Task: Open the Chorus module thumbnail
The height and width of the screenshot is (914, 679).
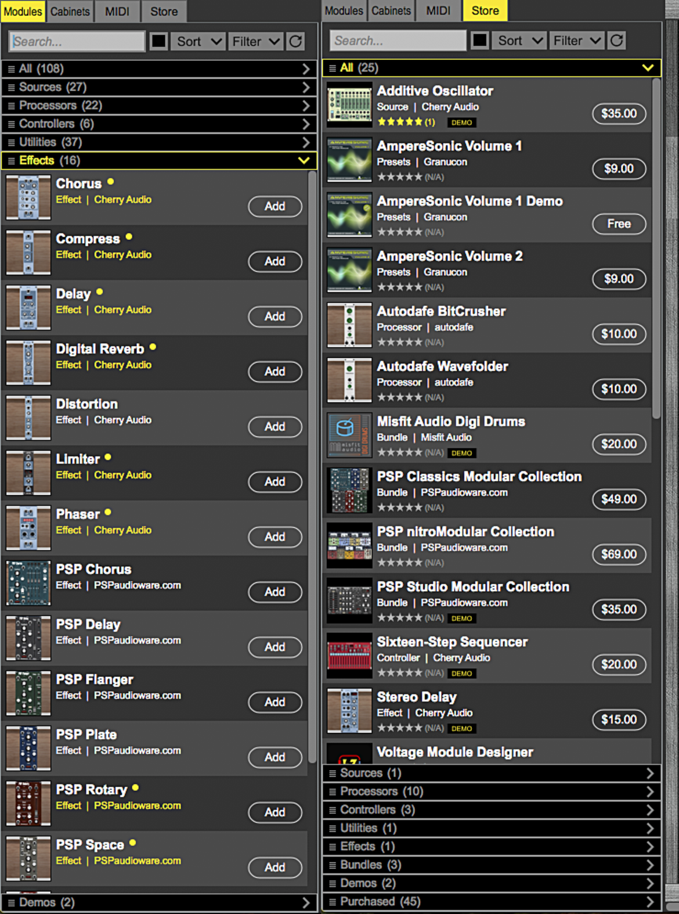Action: [28, 198]
